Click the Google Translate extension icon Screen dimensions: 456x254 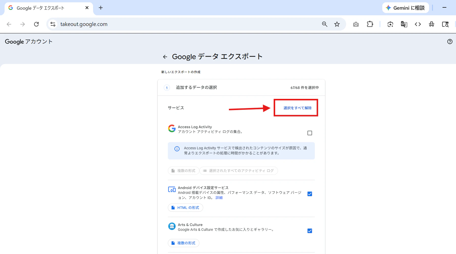404,24
